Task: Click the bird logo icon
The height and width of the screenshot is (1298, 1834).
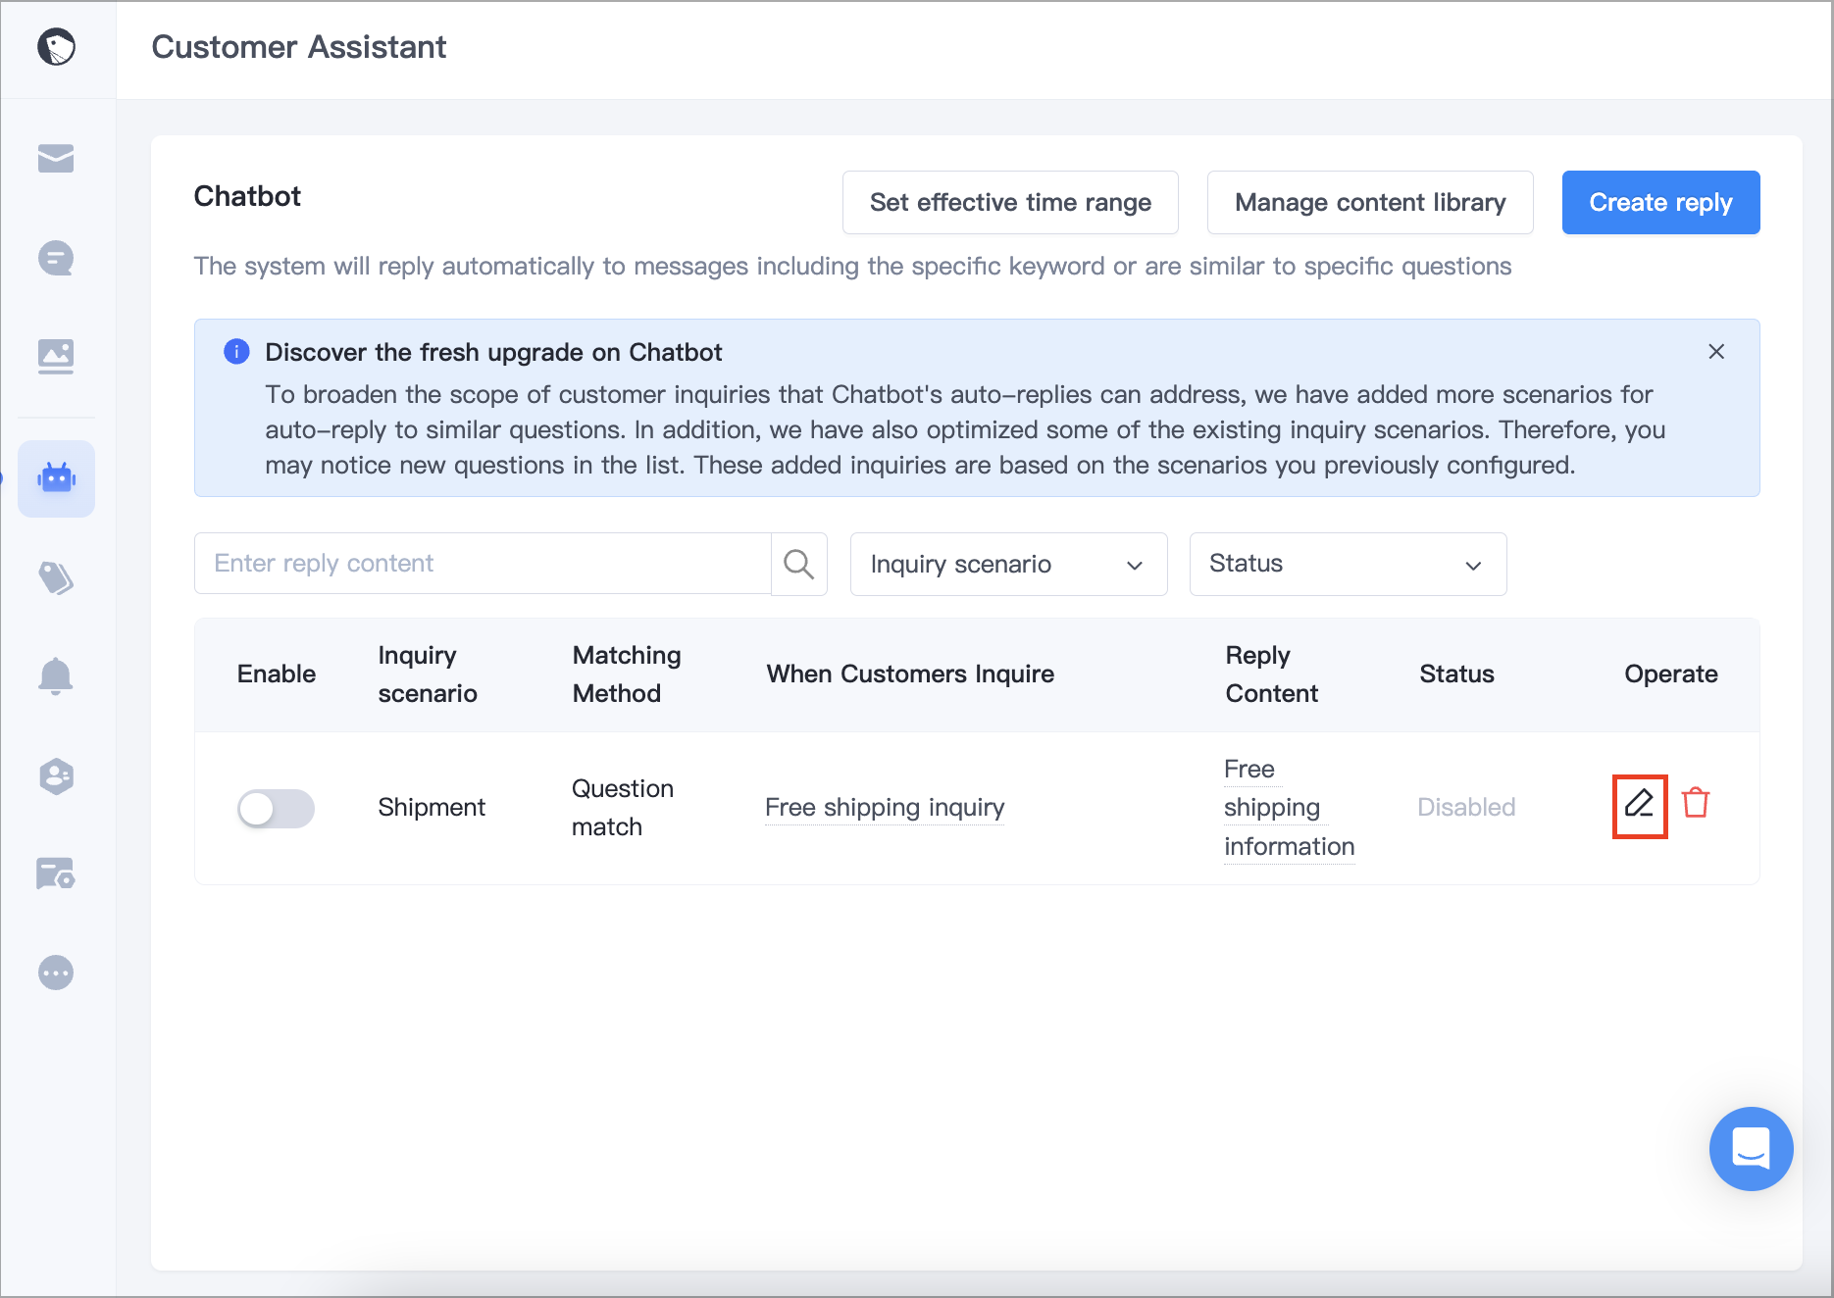Action: (x=56, y=46)
